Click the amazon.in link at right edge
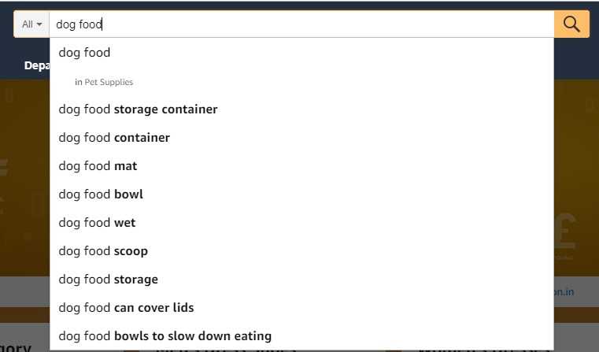 click(x=564, y=292)
